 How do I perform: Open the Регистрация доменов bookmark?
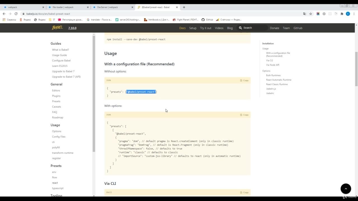coord(70,20)
